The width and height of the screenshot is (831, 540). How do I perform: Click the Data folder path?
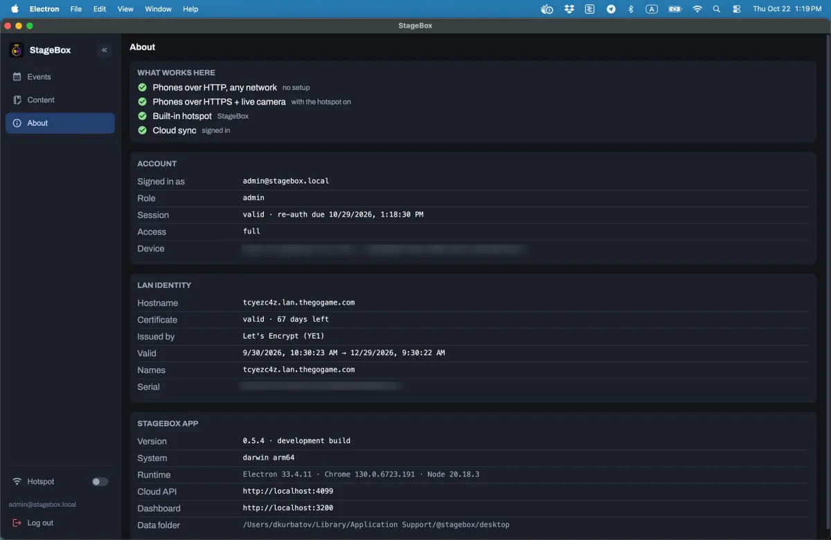(376, 525)
